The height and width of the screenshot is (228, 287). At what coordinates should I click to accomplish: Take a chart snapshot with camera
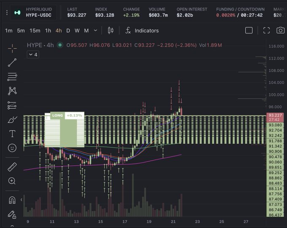point(280,30)
